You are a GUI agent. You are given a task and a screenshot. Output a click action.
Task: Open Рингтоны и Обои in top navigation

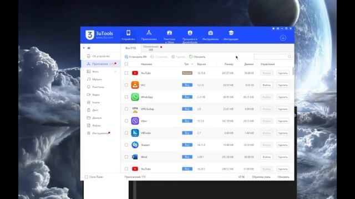pyautogui.click(x=169, y=36)
